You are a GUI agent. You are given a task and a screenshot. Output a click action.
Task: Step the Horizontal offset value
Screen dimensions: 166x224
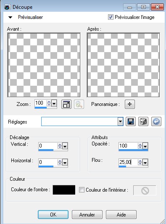click(60, 162)
